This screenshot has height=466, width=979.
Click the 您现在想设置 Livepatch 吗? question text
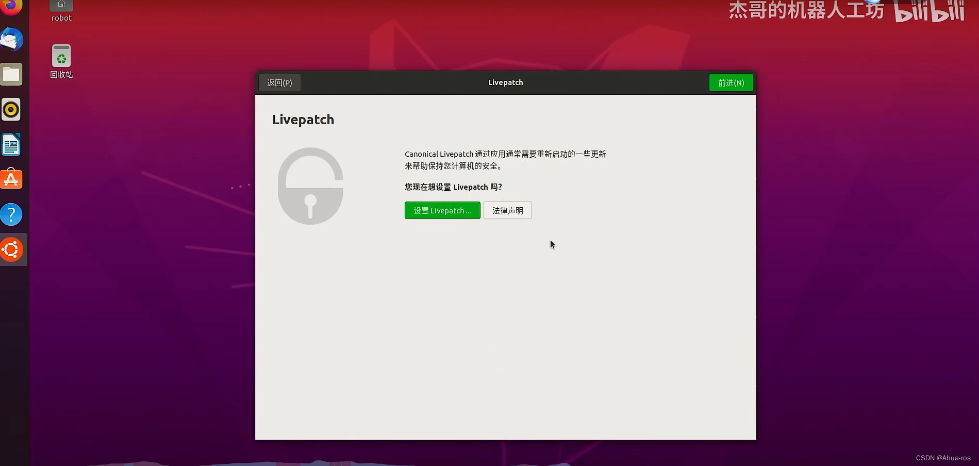coord(453,187)
